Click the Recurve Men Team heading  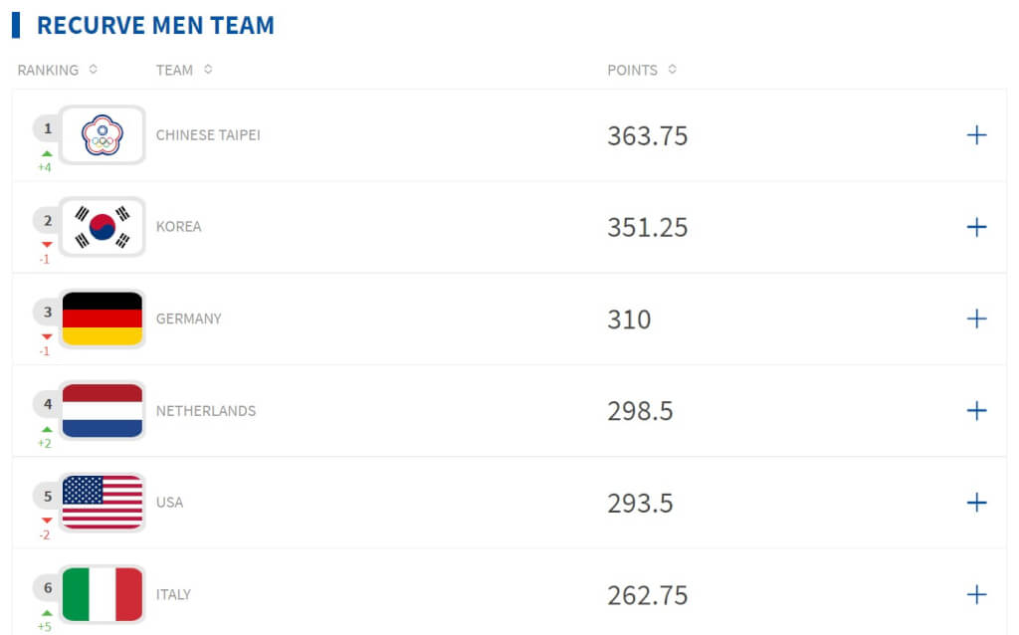click(x=155, y=25)
